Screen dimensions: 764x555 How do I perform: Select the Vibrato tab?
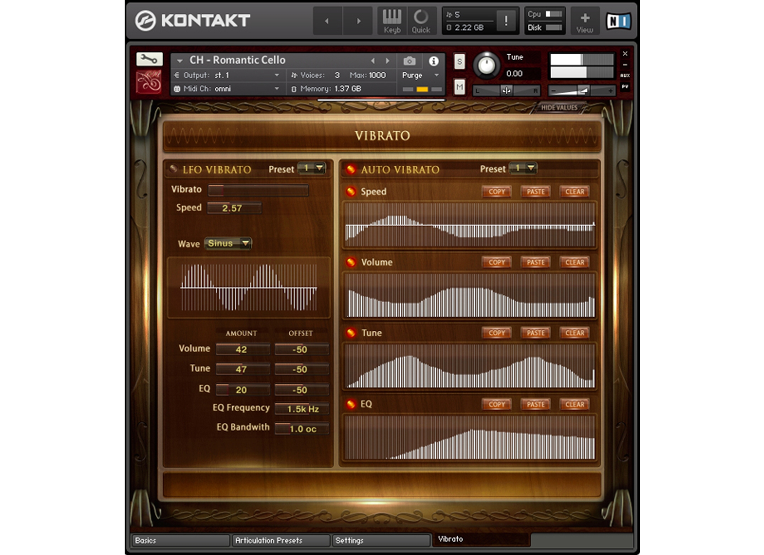point(482,539)
